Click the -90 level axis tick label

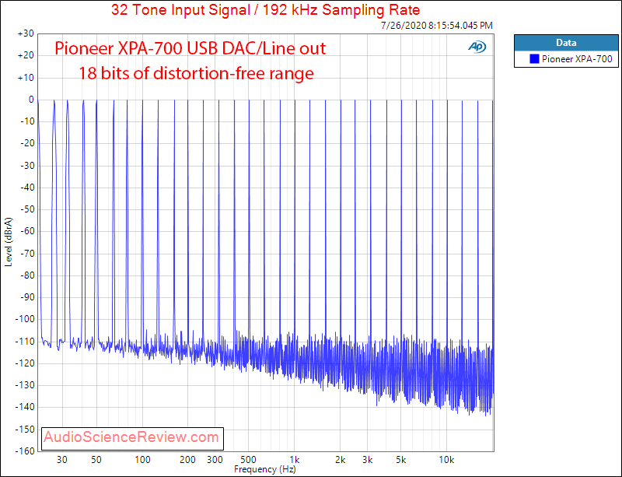click(27, 297)
